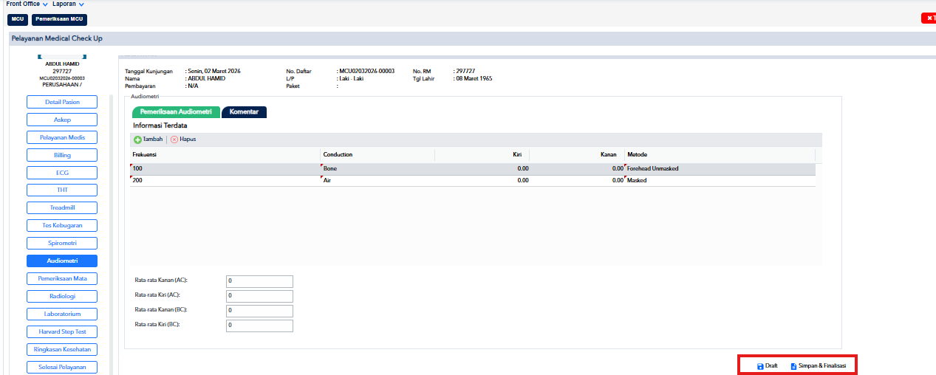Click the Draft save disk icon

[760, 366]
